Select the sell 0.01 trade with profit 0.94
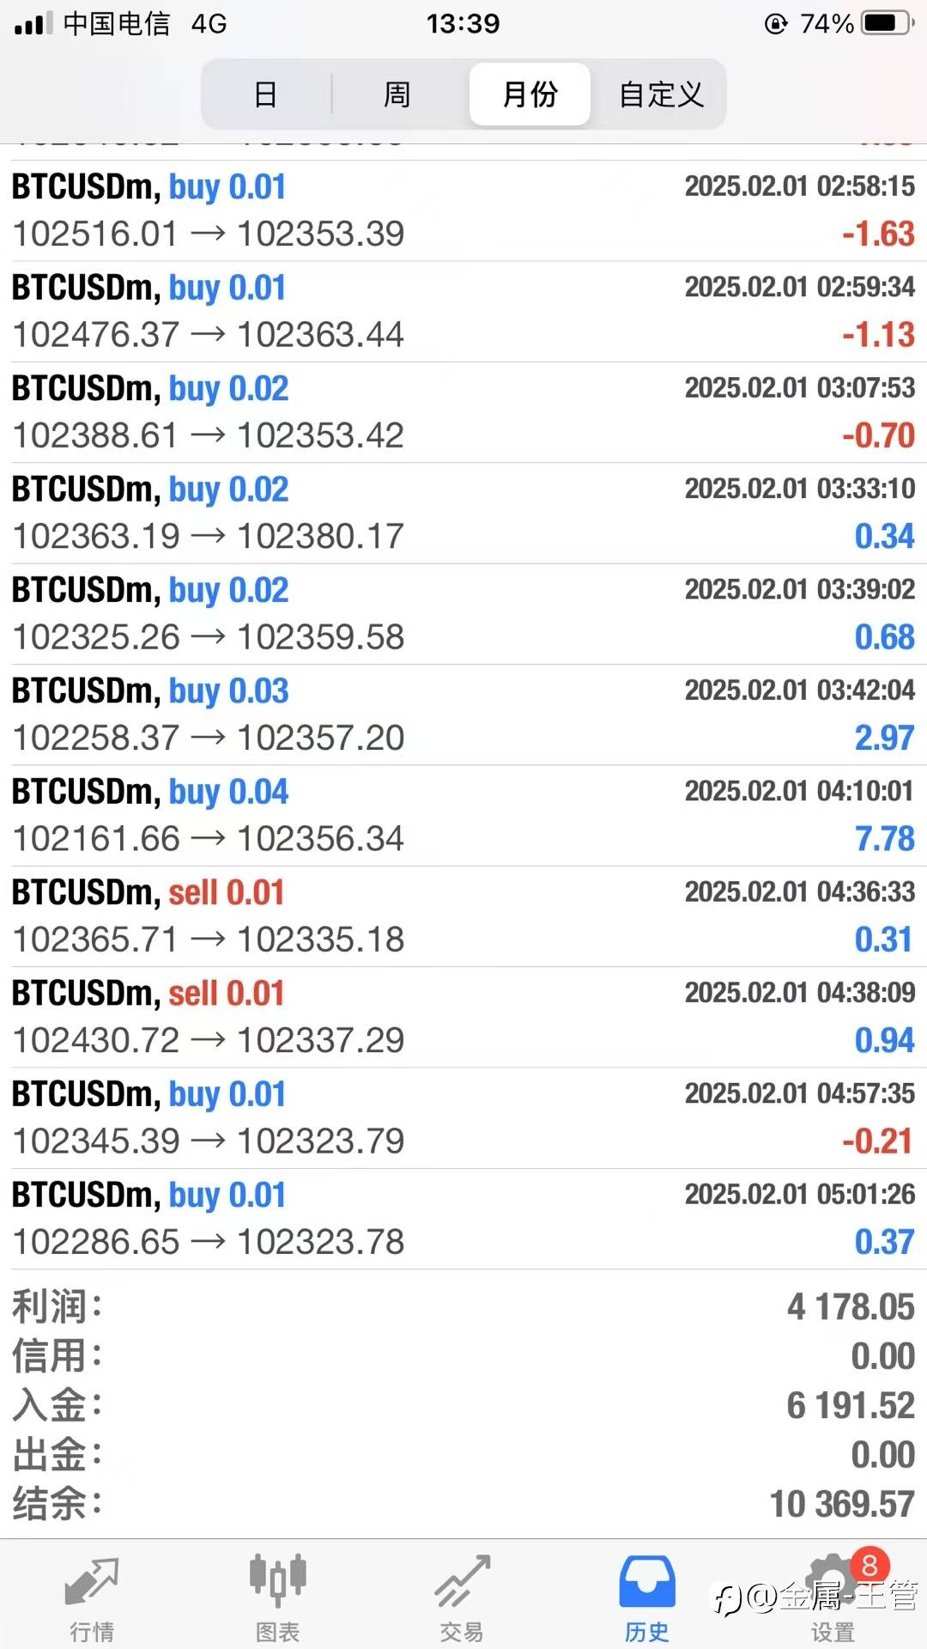Image resolution: width=927 pixels, height=1649 pixels. (x=463, y=1017)
